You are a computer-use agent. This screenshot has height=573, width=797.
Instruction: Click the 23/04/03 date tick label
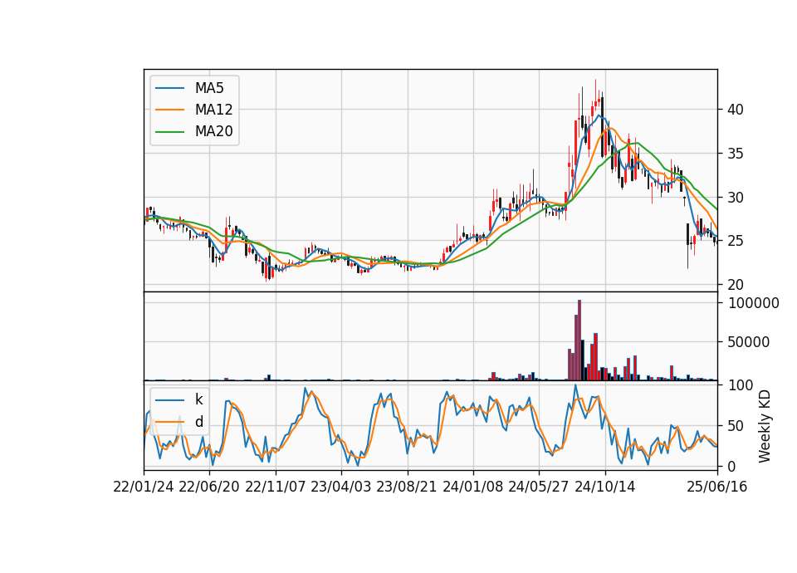341,487
